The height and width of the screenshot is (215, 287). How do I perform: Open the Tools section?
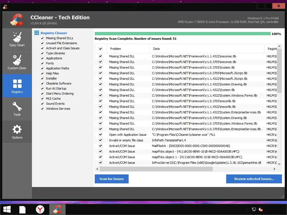17,109
